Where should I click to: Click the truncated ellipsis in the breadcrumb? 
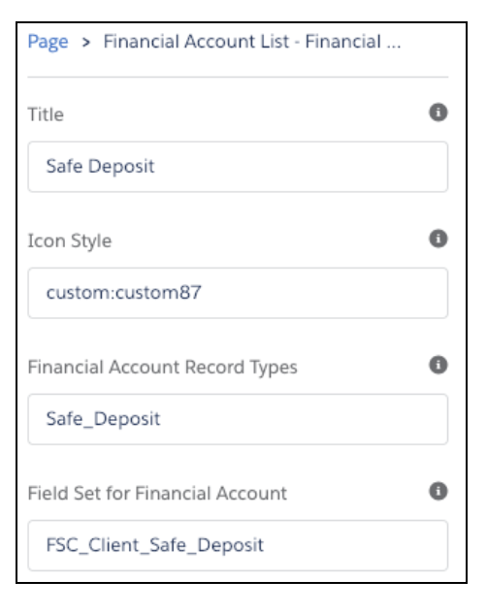tap(394, 47)
